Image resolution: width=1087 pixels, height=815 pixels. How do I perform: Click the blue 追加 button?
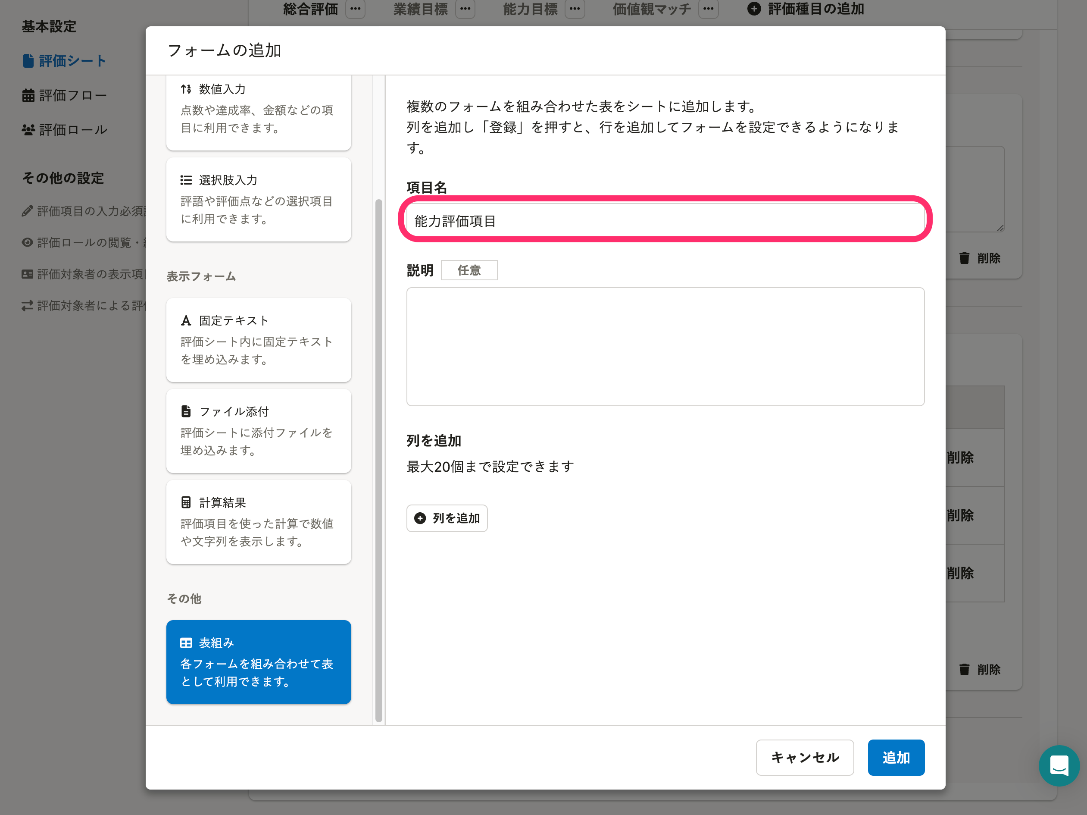(896, 758)
